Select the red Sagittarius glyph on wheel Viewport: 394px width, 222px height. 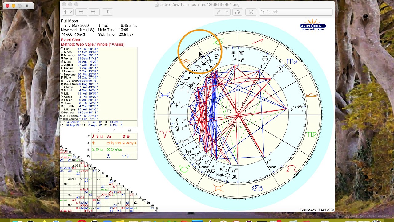(x=258, y=41)
